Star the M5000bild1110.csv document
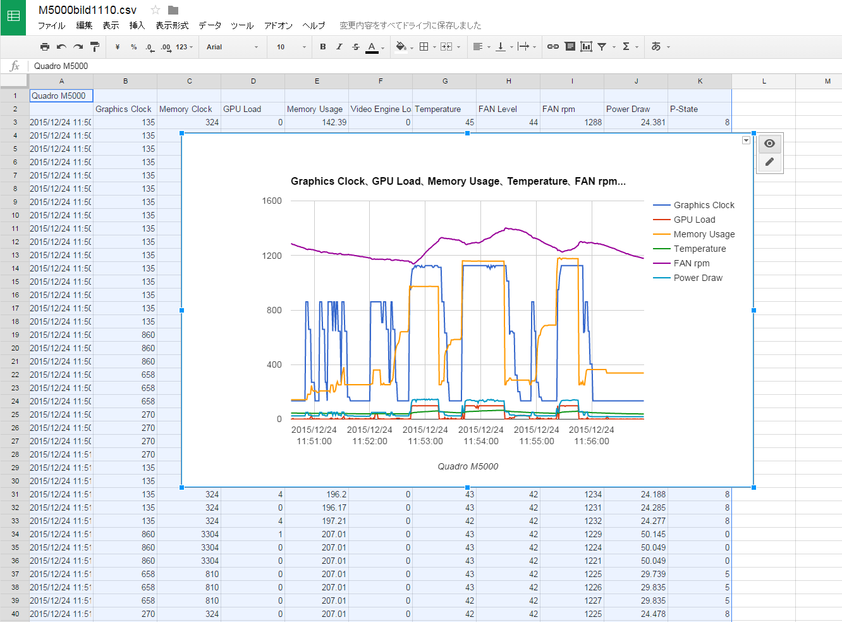 [156, 10]
